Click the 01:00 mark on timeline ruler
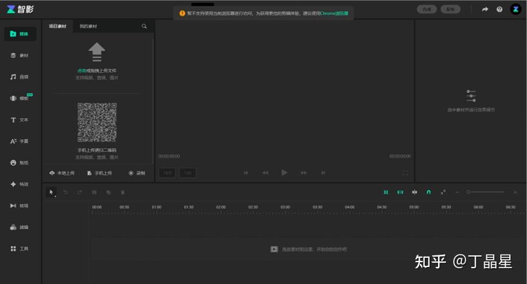Image resolution: width=527 pixels, height=284 pixels. click(157, 207)
